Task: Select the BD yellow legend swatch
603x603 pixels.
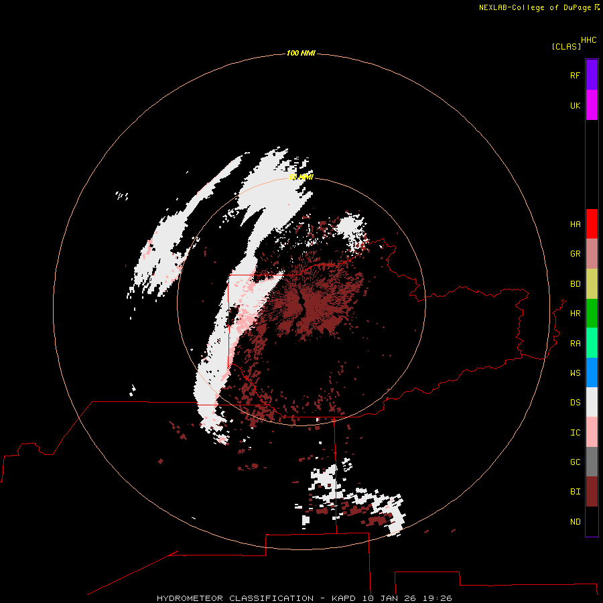Action: point(592,283)
